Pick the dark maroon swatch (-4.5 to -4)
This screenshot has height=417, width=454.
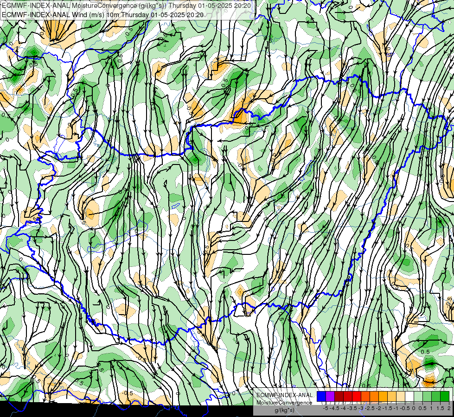coord(339,396)
